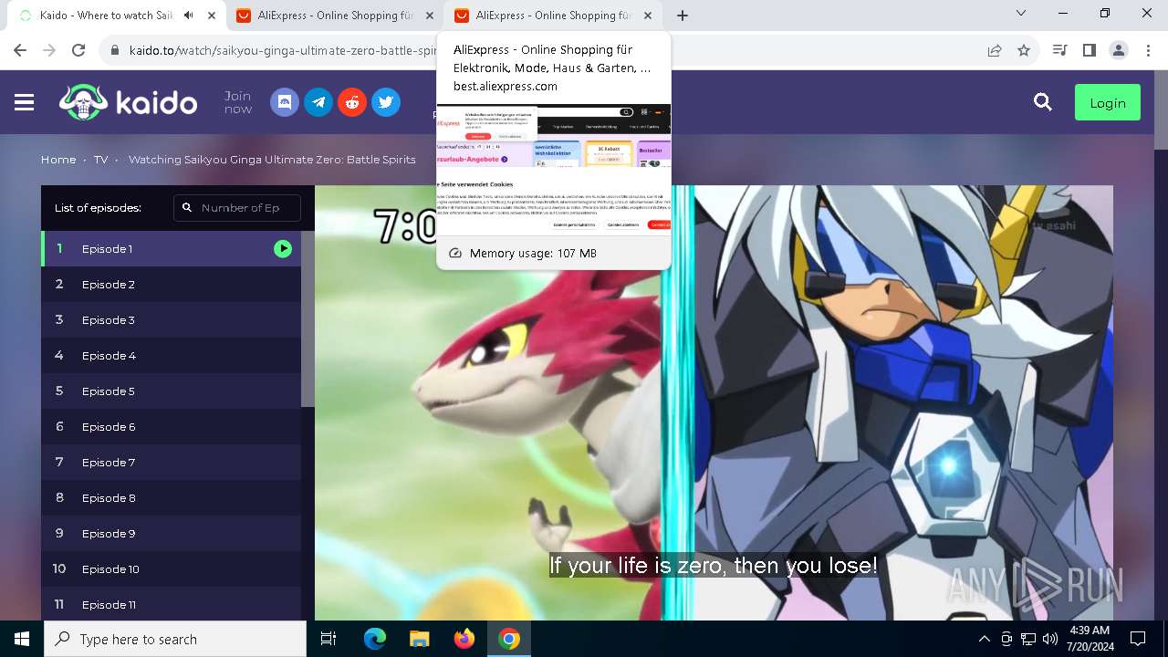The image size is (1168, 657).
Task: Select Episode 8 in the list
Action: (171, 497)
